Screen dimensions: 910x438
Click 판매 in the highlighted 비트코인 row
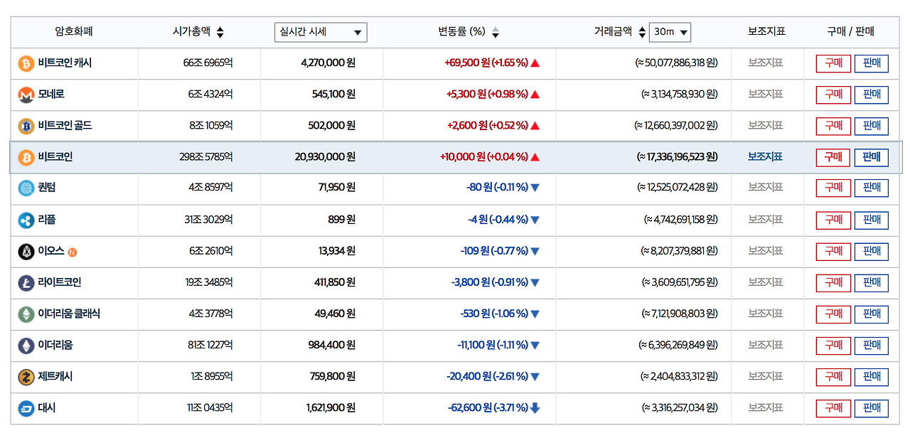(x=872, y=157)
